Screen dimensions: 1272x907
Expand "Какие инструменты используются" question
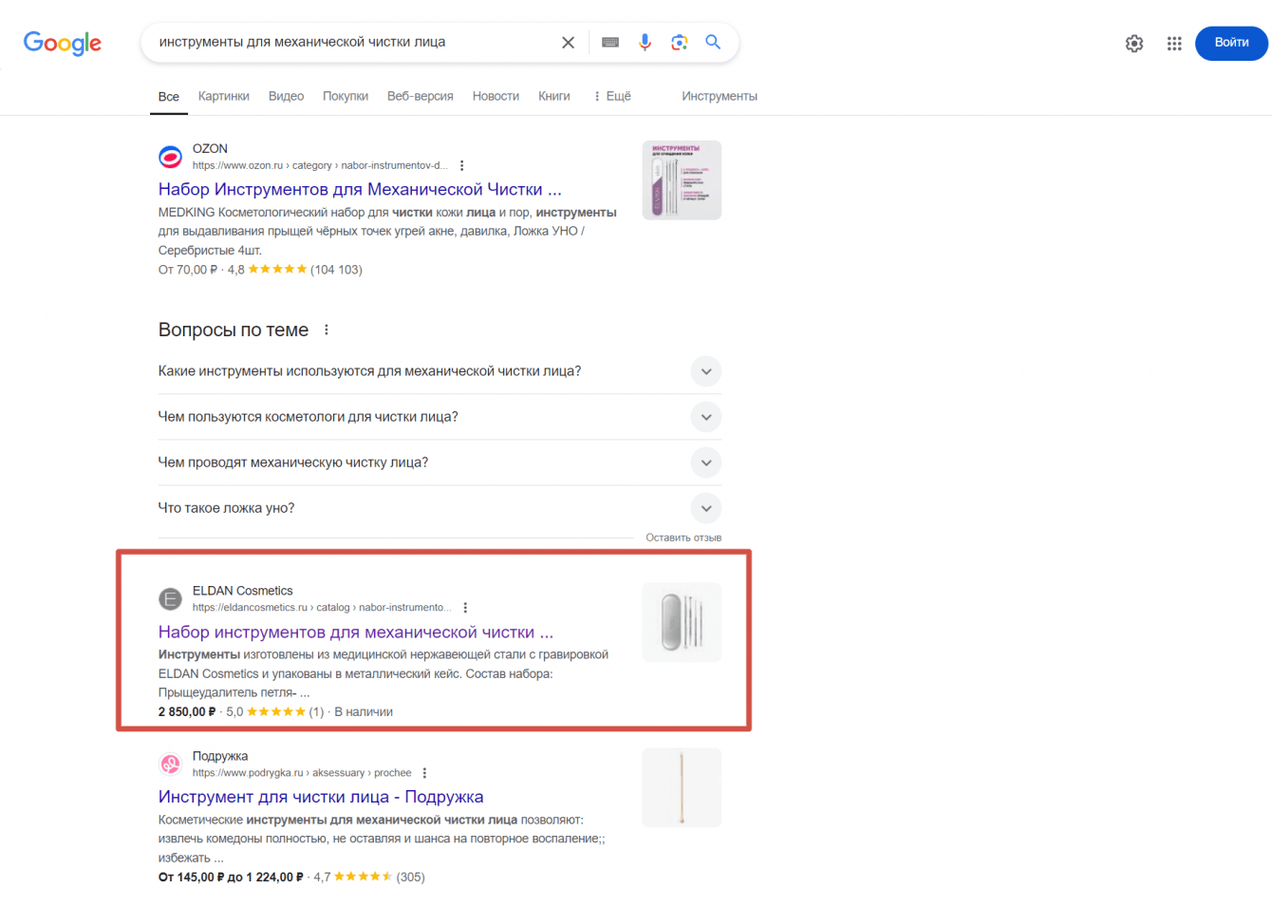point(440,371)
